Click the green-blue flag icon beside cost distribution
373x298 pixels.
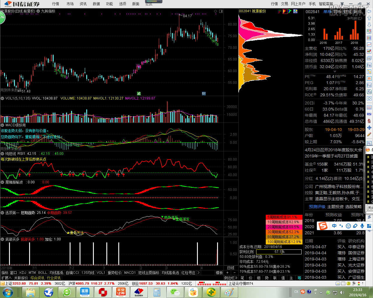click(290, 11)
